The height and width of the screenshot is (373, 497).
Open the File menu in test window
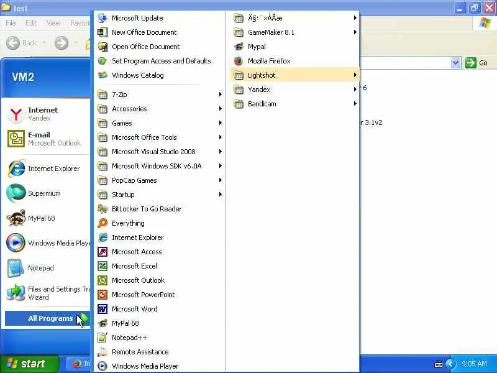point(11,23)
